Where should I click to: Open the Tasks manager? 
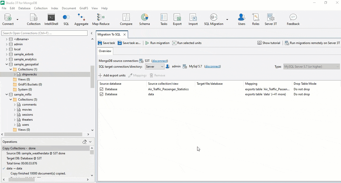pos(164,20)
